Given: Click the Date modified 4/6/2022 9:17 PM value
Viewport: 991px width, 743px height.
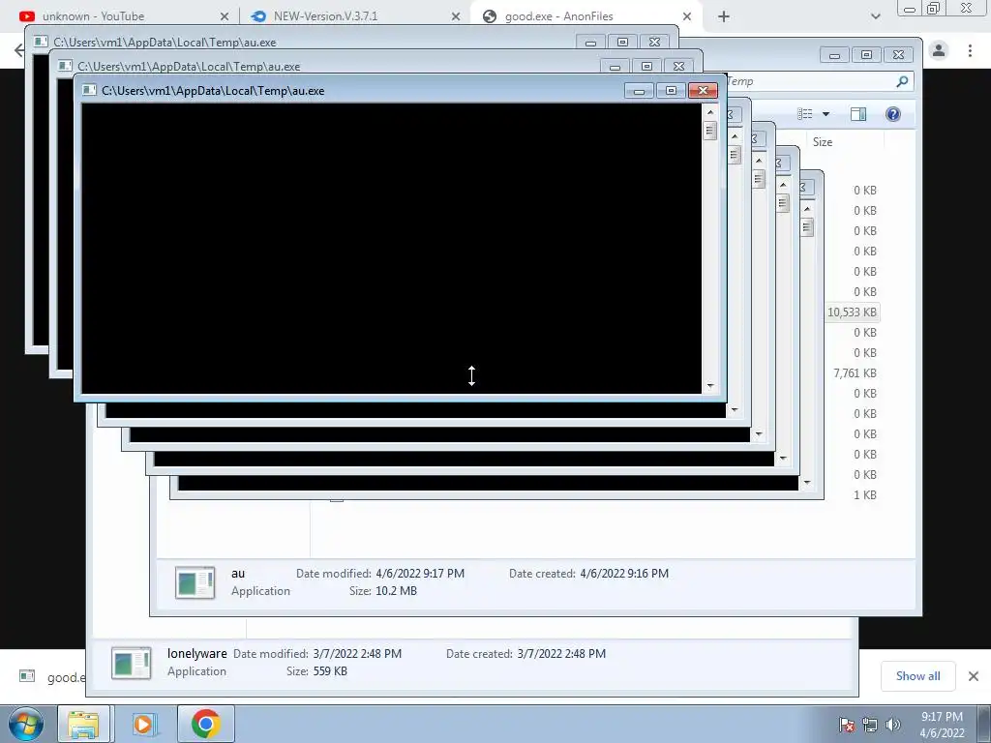Looking at the screenshot, I should (420, 574).
